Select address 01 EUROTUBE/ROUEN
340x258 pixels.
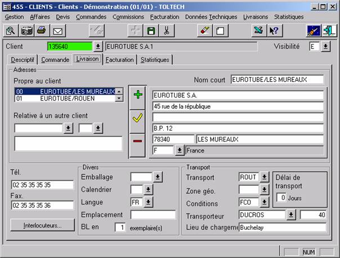(65, 99)
